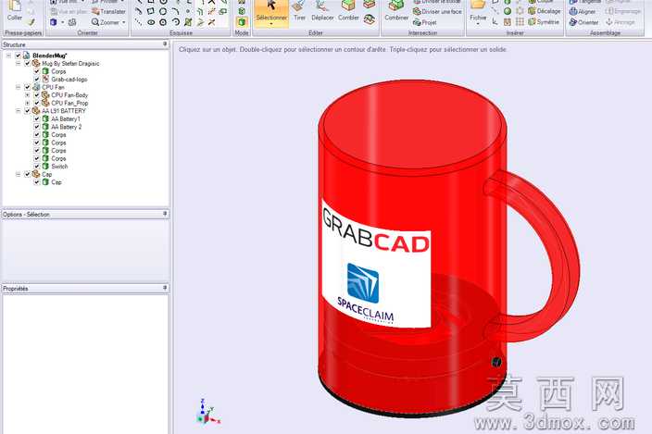Collapse the BlenderMug root node

point(8,56)
